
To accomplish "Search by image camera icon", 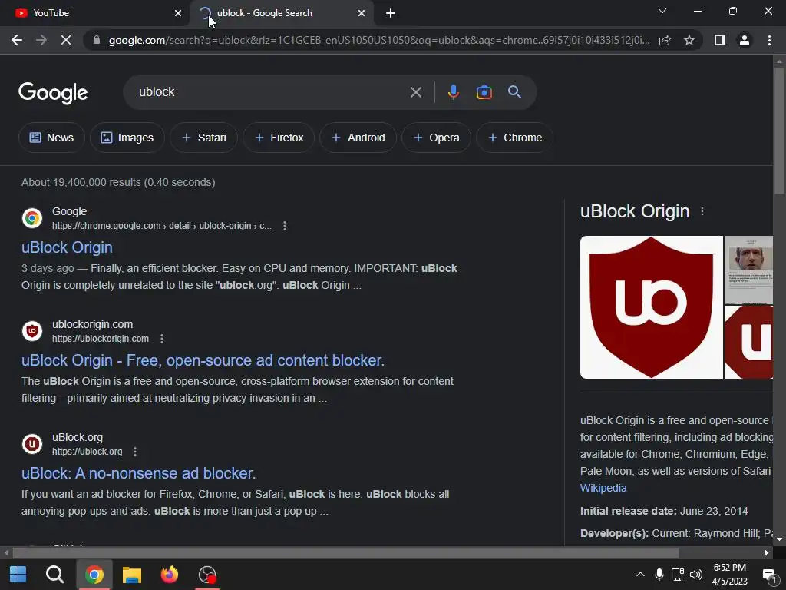I will 484,92.
